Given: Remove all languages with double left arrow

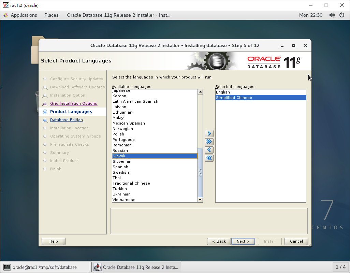Looking at the screenshot, I should tap(209, 158).
